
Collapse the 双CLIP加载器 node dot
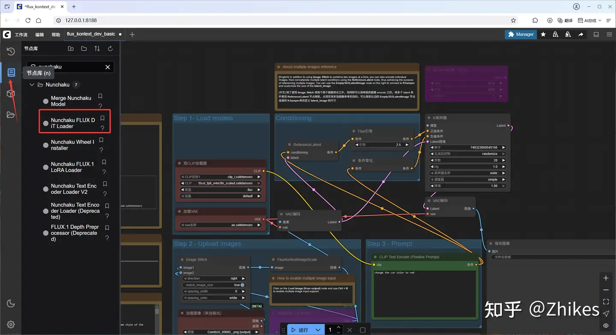(x=179, y=163)
